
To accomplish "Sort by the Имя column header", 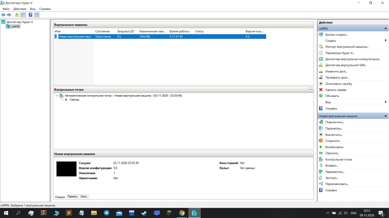I will (74, 31).
